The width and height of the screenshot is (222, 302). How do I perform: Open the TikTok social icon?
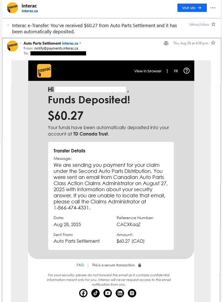[x=96, y=293]
